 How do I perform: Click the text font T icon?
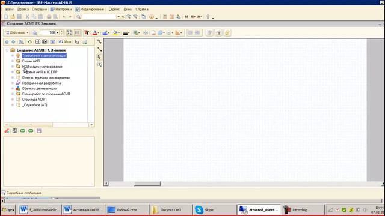(x=87, y=32)
